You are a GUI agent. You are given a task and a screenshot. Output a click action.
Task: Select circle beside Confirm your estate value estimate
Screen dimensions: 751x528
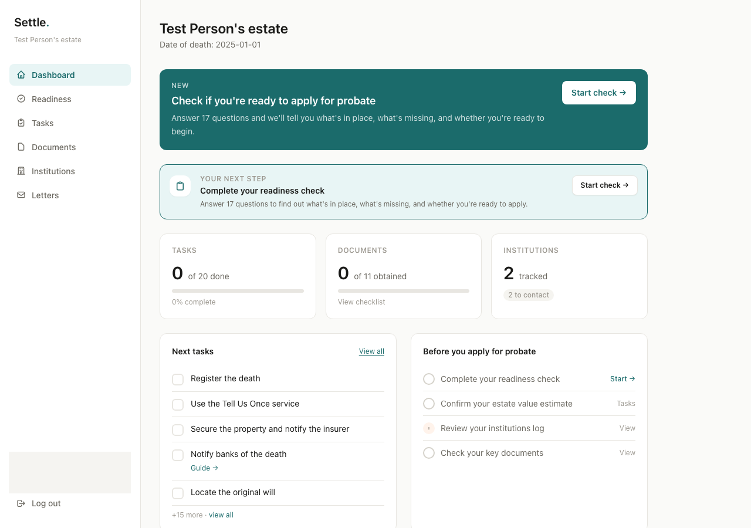tap(429, 404)
